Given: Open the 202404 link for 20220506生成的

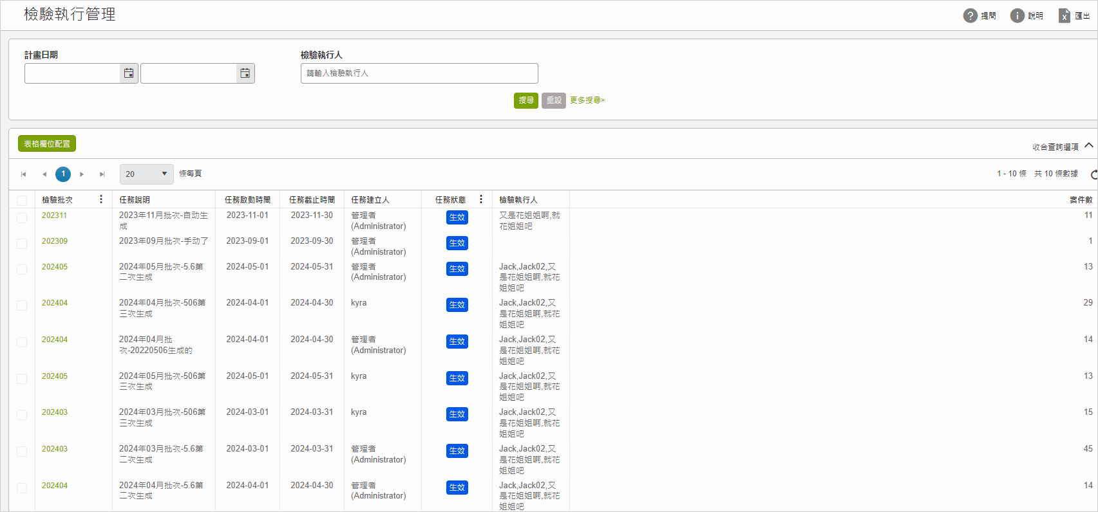Looking at the screenshot, I should (x=55, y=340).
